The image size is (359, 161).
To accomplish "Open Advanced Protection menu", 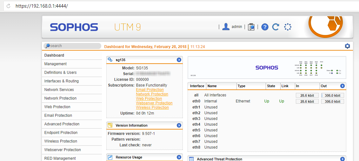I will (72, 124).
